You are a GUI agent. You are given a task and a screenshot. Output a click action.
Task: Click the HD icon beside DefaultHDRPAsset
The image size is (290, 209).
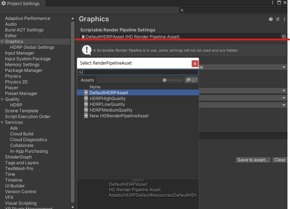click(x=86, y=92)
